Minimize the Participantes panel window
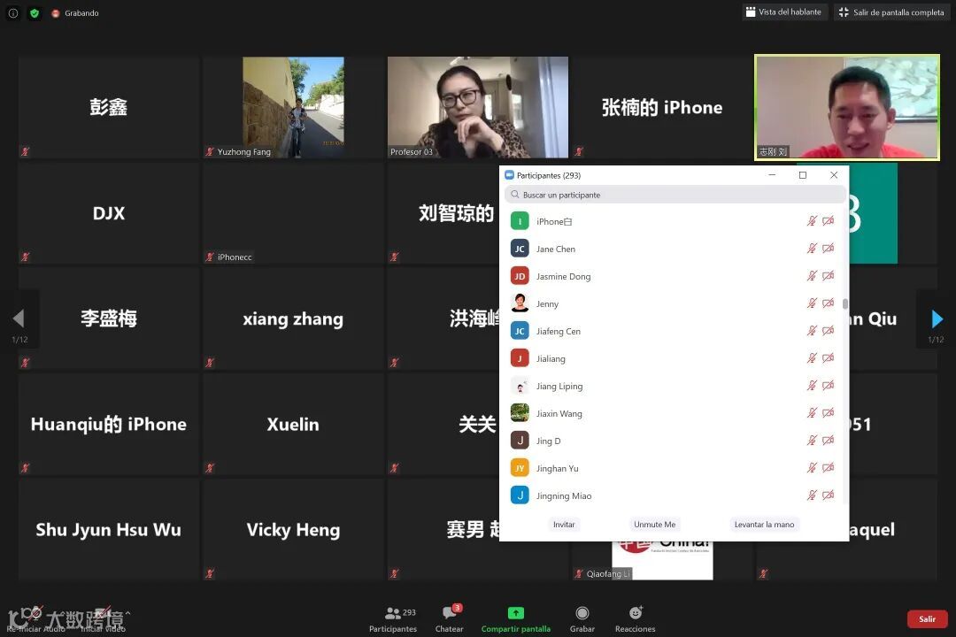 (x=772, y=175)
